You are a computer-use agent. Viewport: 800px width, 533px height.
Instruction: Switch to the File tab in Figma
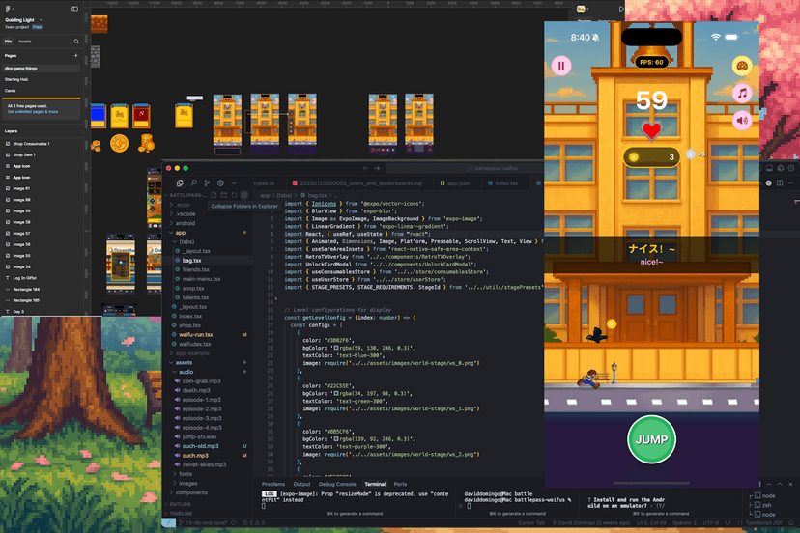pos(8,42)
